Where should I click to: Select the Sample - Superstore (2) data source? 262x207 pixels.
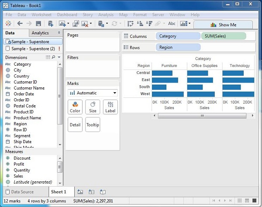[x=33, y=49]
